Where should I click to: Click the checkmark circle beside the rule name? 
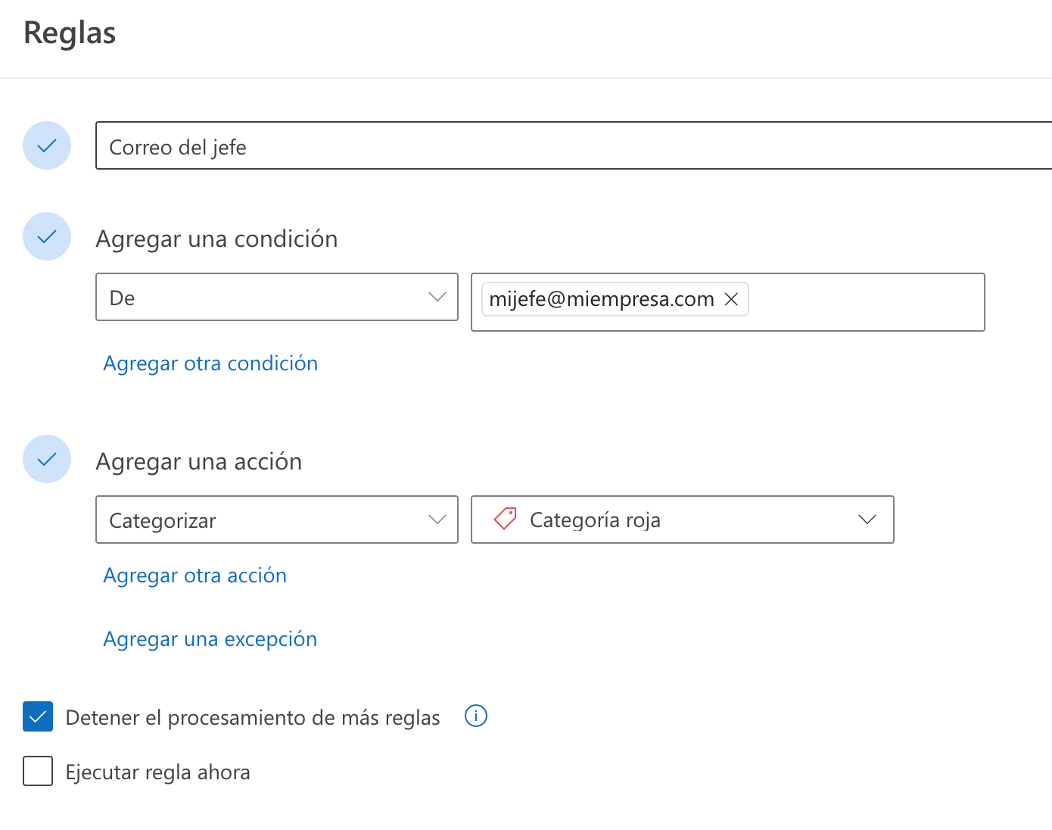47,145
